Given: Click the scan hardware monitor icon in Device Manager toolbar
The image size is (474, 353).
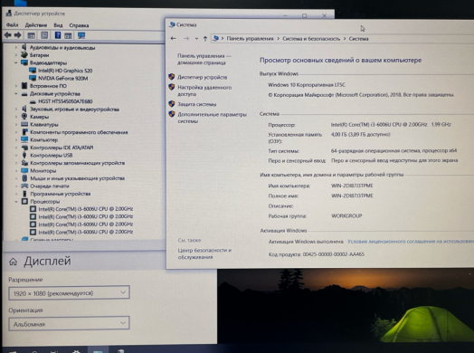Looking at the screenshot, I should 81,35.
